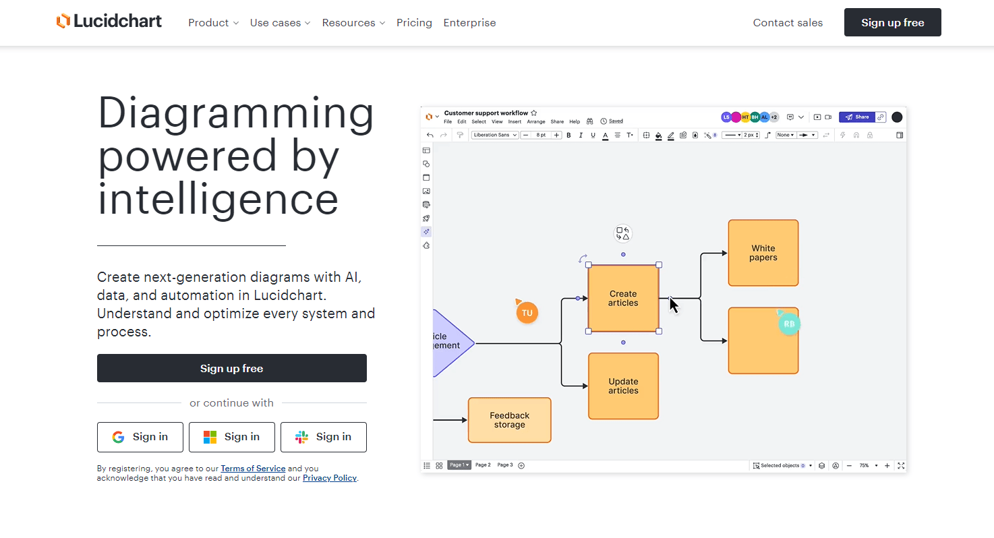Click the large Sign up free button

click(231, 368)
